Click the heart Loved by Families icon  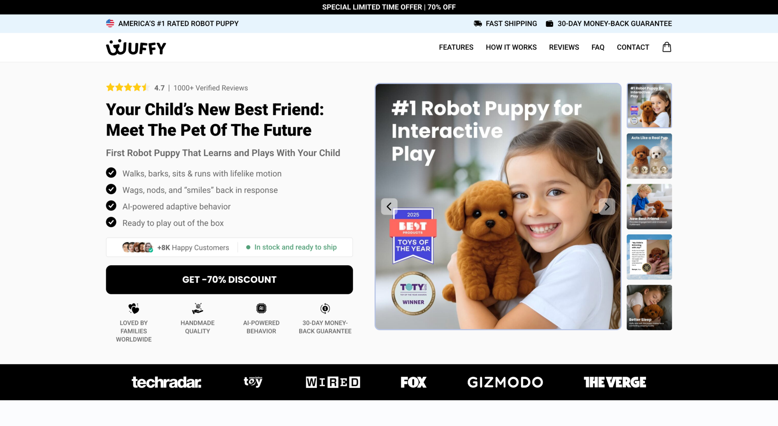pos(133,308)
